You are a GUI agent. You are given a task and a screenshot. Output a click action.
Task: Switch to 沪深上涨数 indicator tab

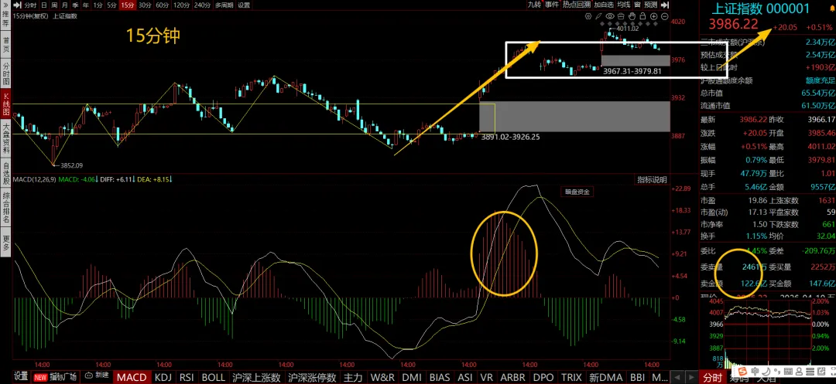tap(256, 376)
